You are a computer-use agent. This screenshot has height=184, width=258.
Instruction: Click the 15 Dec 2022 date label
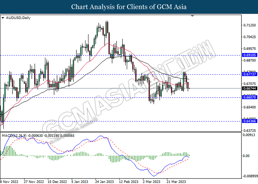click(x=57, y=182)
